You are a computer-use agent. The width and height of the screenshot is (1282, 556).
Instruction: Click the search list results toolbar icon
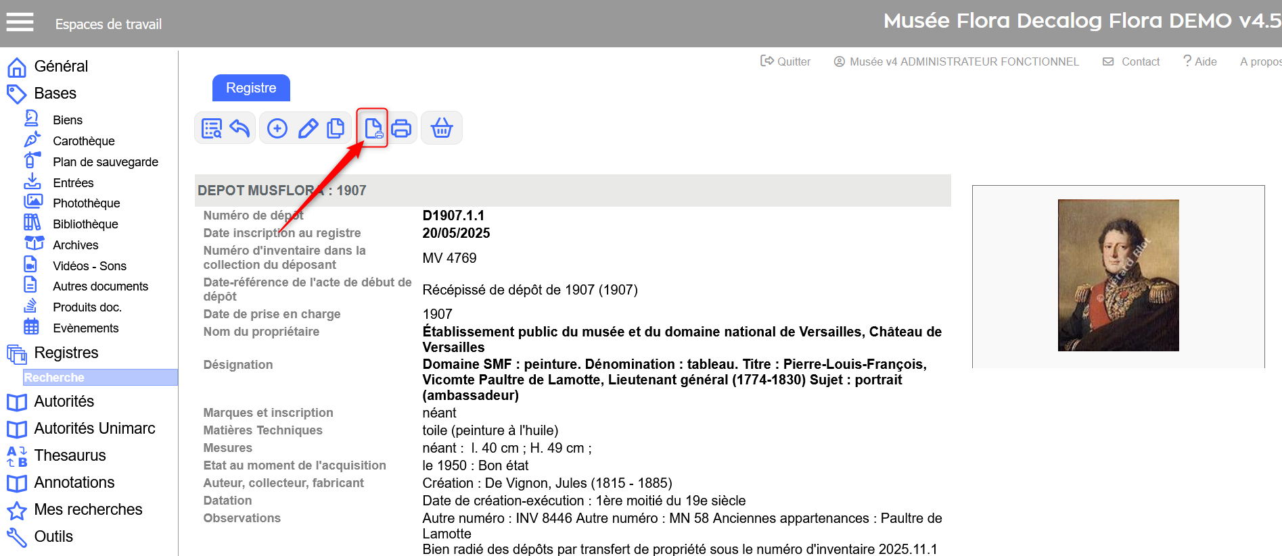212,128
